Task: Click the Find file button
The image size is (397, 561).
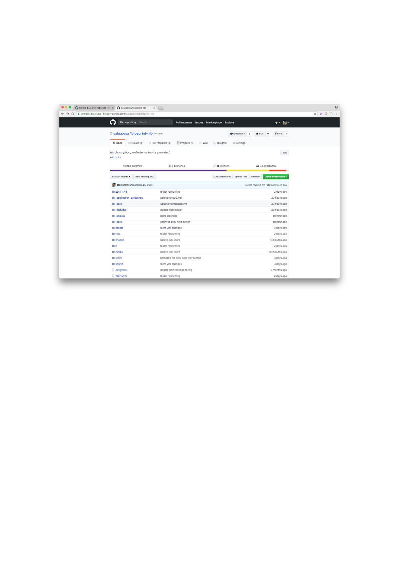Action: pos(255,177)
